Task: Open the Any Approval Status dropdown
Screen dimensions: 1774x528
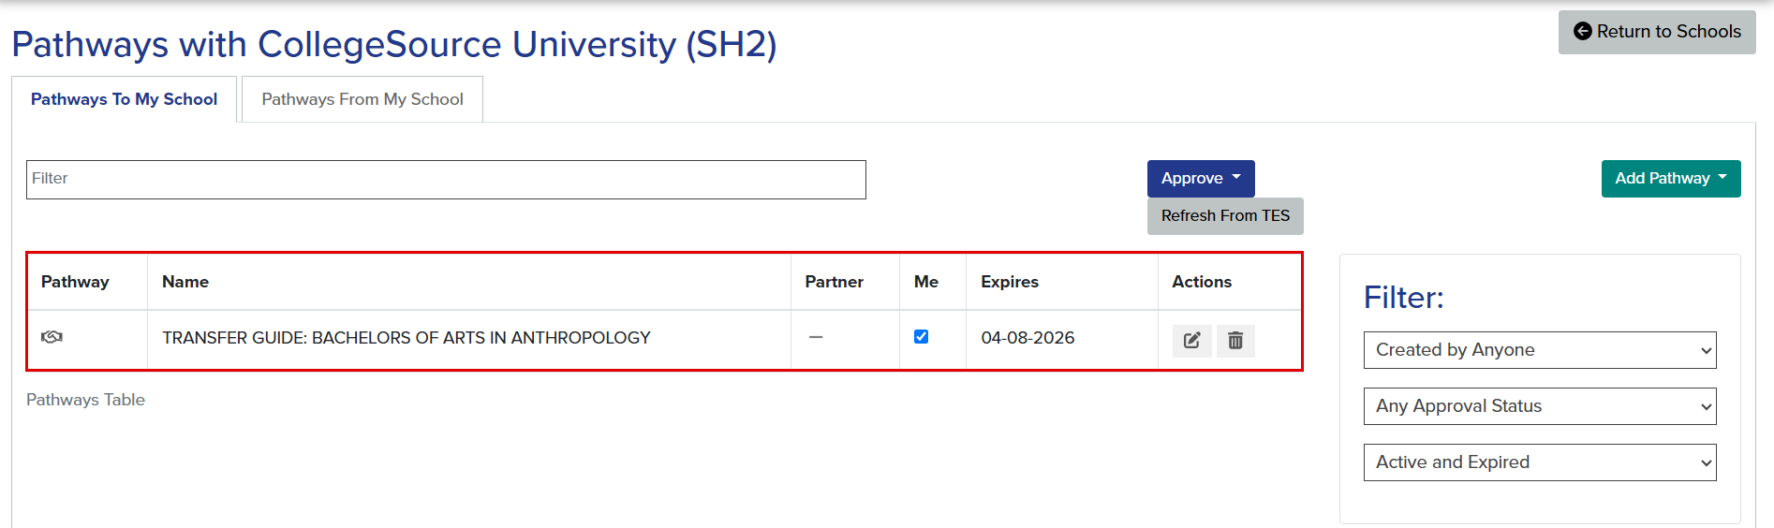Action: [x=1540, y=406]
